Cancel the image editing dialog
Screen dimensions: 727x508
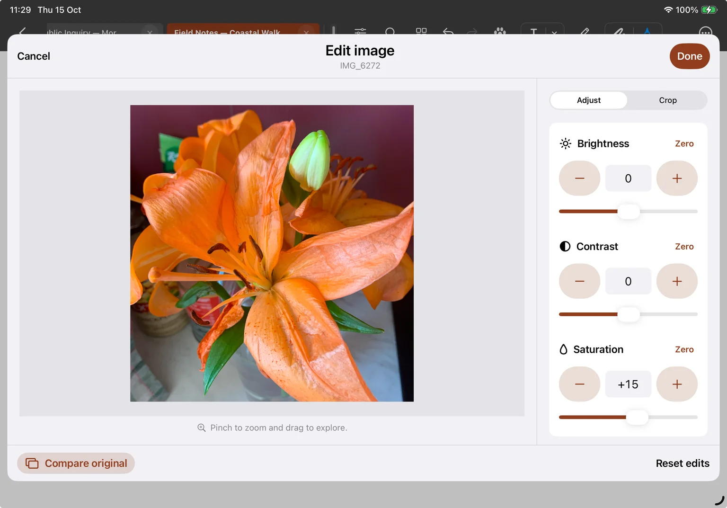click(x=34, y=56)
